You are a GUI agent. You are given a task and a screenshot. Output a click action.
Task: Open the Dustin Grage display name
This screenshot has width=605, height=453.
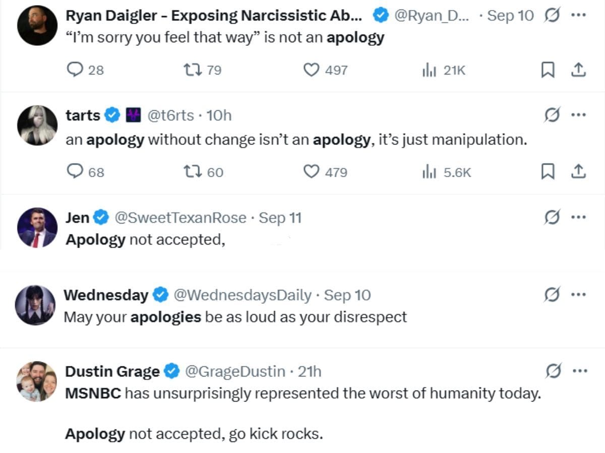click(x=112, y=371)
